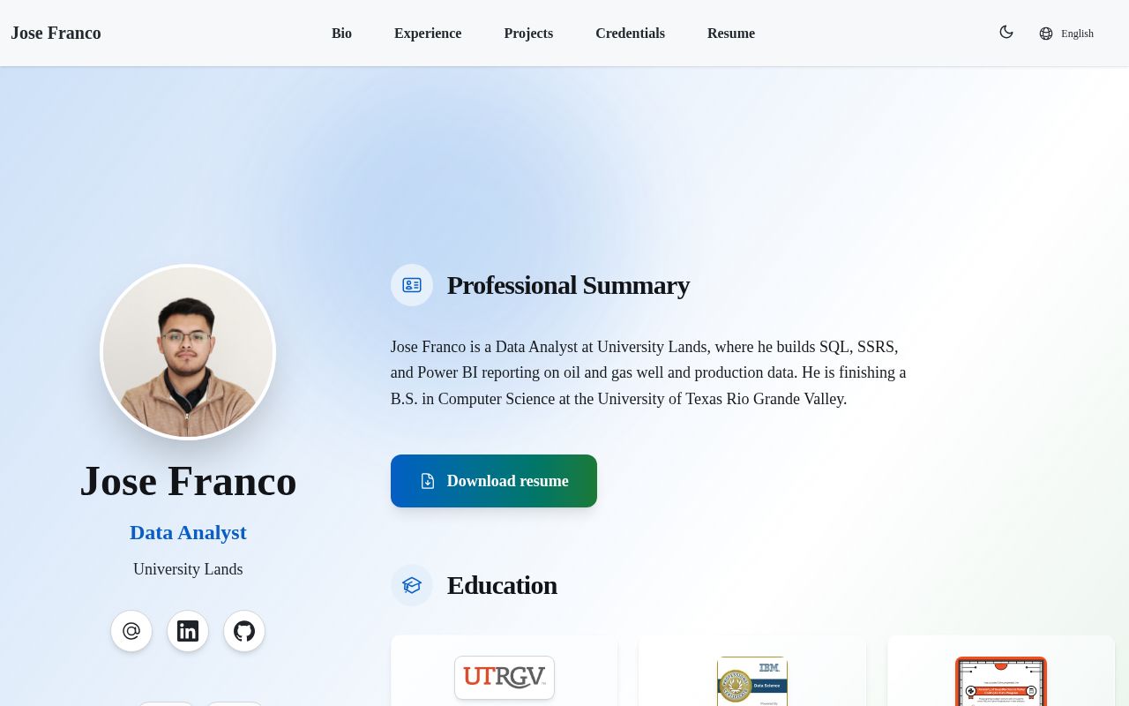This screenshot has height=706, width=1129.
Task: Open the LinkedIn profile icon
Action: click(188, 631)
